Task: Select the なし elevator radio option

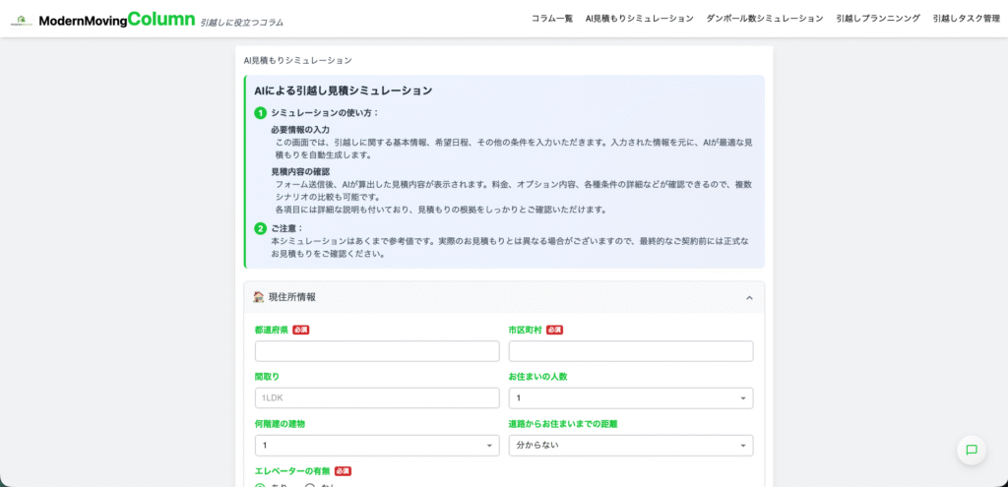Action: [x=310, y=485]
